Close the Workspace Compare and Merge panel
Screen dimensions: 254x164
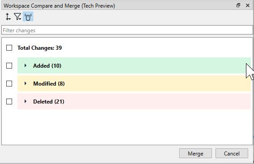coord(248,5)
